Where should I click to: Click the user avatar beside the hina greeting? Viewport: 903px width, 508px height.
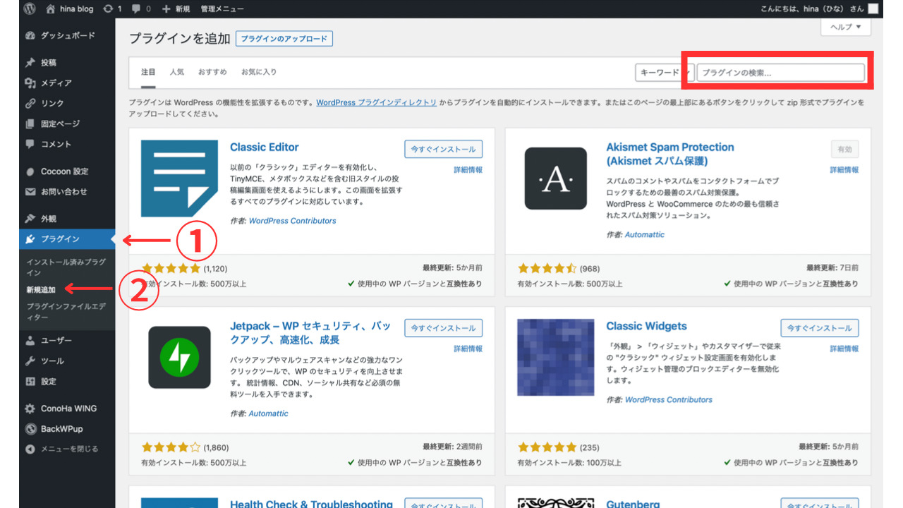coord(873,9)
